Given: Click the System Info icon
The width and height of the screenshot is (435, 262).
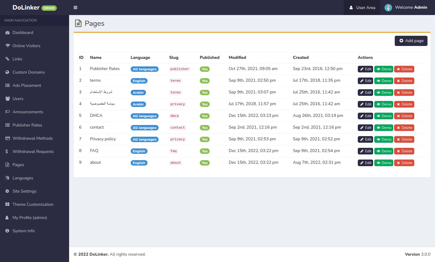Looking at the screenshot, I should point(8,231).
